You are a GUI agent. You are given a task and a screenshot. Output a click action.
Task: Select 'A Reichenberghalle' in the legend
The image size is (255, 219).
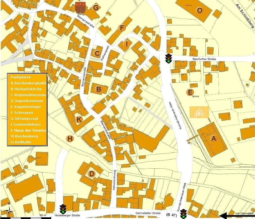28,83
